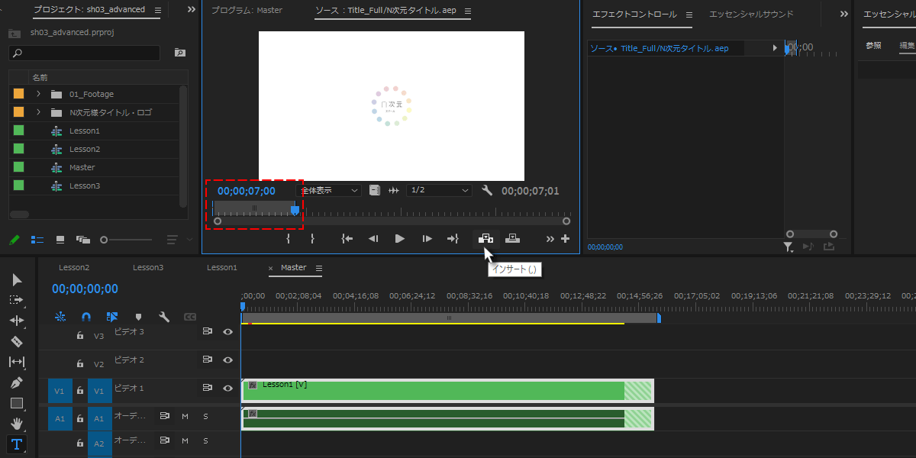Select the Type tool in toolbar
Screen dimensions: 916x458
[17, 444]
